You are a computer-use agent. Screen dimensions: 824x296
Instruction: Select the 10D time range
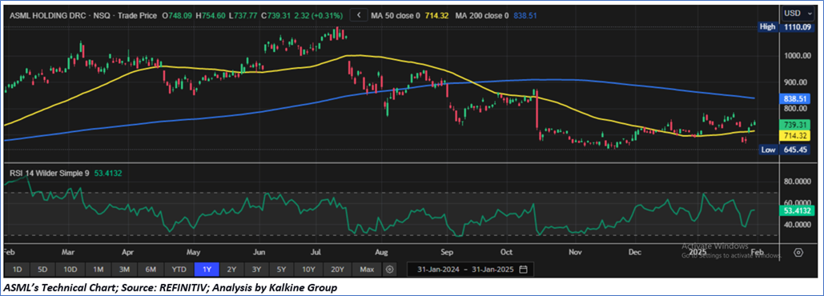pyautogui.click(x=70, y=270)
